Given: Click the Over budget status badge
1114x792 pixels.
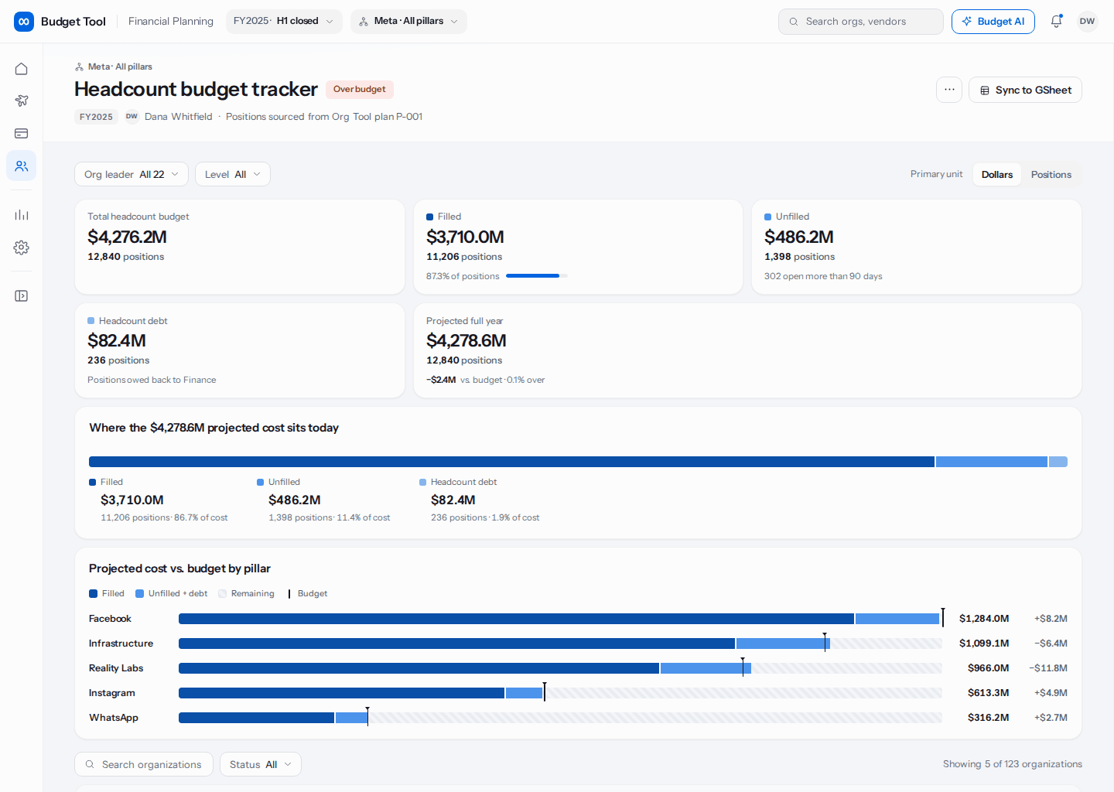Looking at the screenshot, I should 360,90.
